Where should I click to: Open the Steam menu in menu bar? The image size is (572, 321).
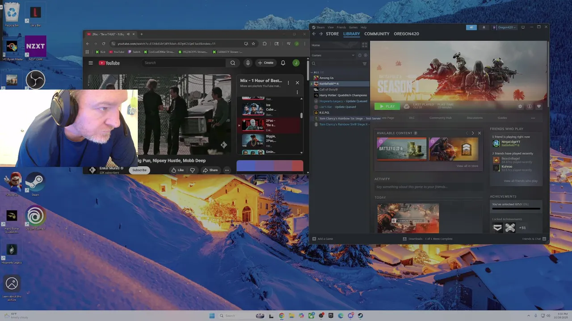click(x=320, y=27)
